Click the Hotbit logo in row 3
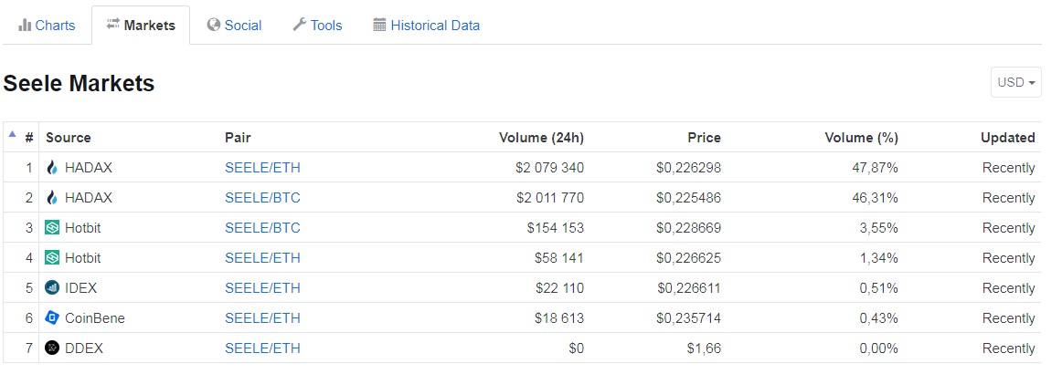1062x374 pixels. 52,228
